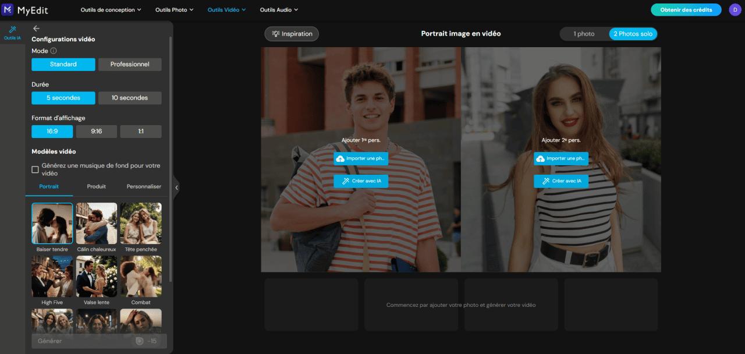The image size is (745, 354).
Task: Switch to the 2 Photos solo option
Action: click(x=633, y=34)
